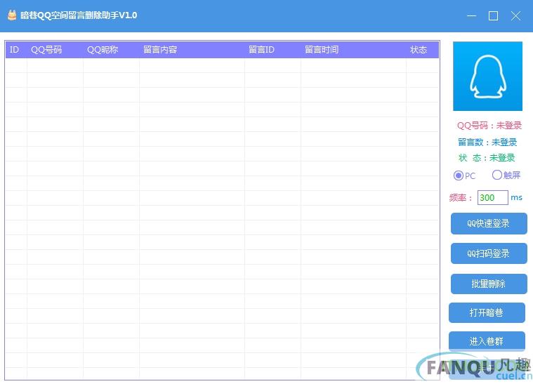
Task: Maximize the window
Action: click(x=493, y=15)
